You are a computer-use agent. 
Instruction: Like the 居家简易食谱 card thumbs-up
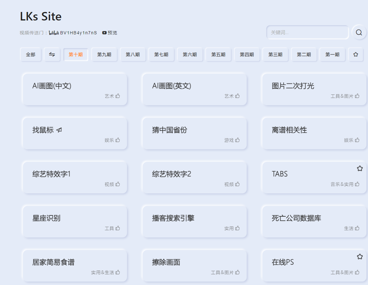point(118,272)
